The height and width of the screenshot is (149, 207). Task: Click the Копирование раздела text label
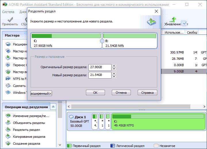coord(29,137)
